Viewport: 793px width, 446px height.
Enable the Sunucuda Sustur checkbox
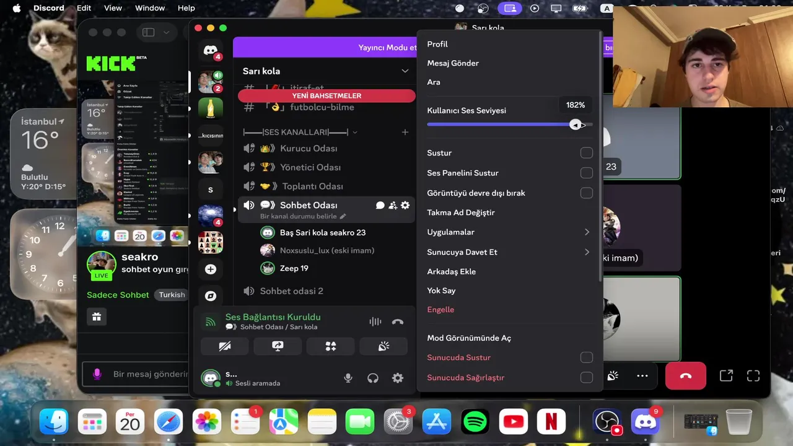[586, 357]
